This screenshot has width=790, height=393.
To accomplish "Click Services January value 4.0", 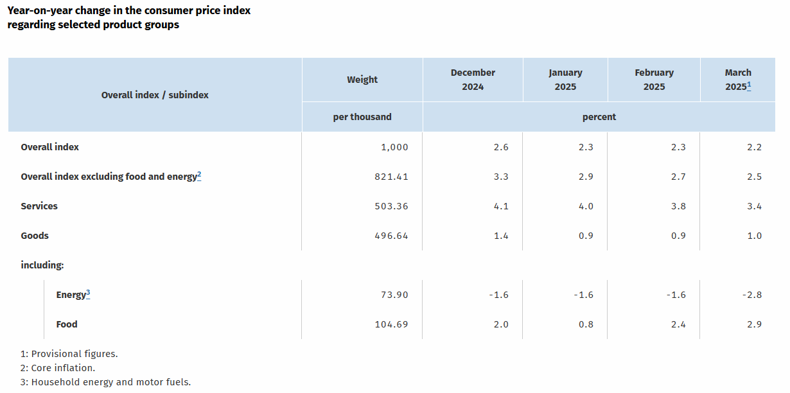I will [x=586, y=206].
